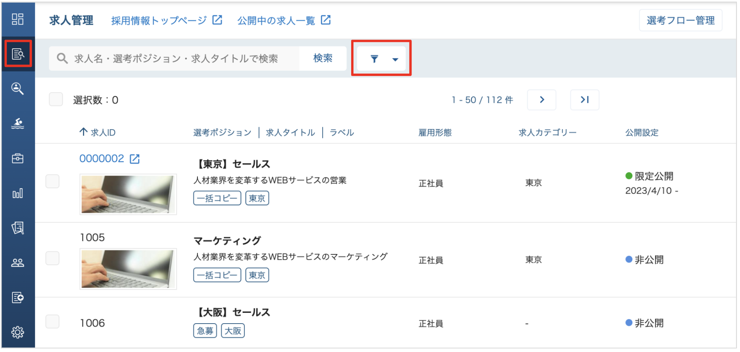This screenshot has height=352, width=740.
Task: Go to next page with chevron button
Action: click(x=542, y=100)
